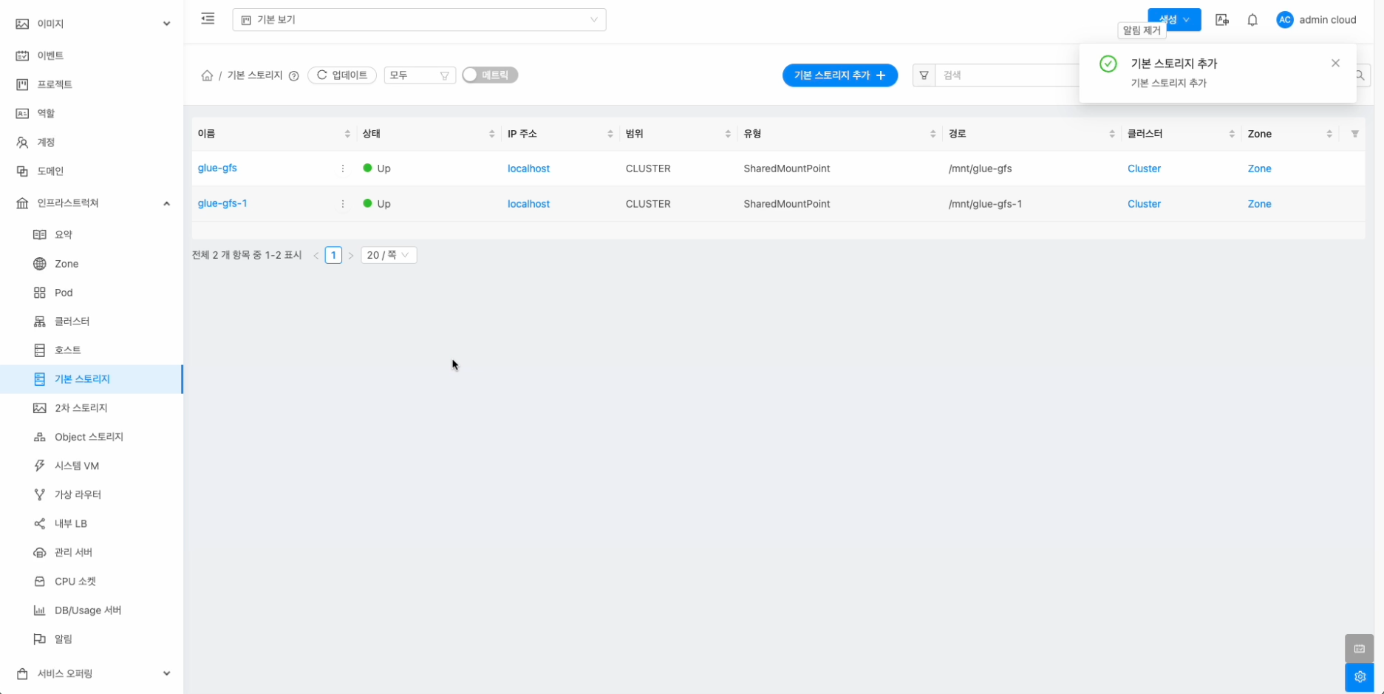This screenshot has width=1384, height=694.
Task: Go to 시스템 VM in sidebar
Action: tap(77, 466)
